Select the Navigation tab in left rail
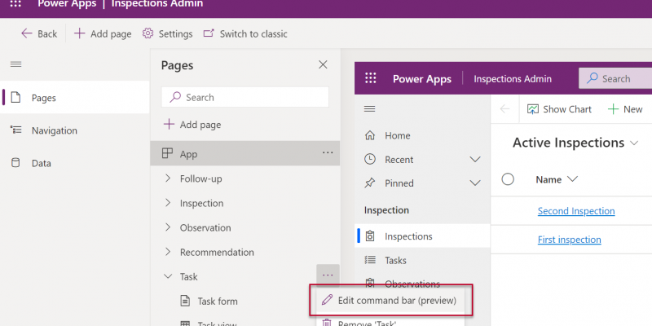The image size is (652, 326). point(75,130)
